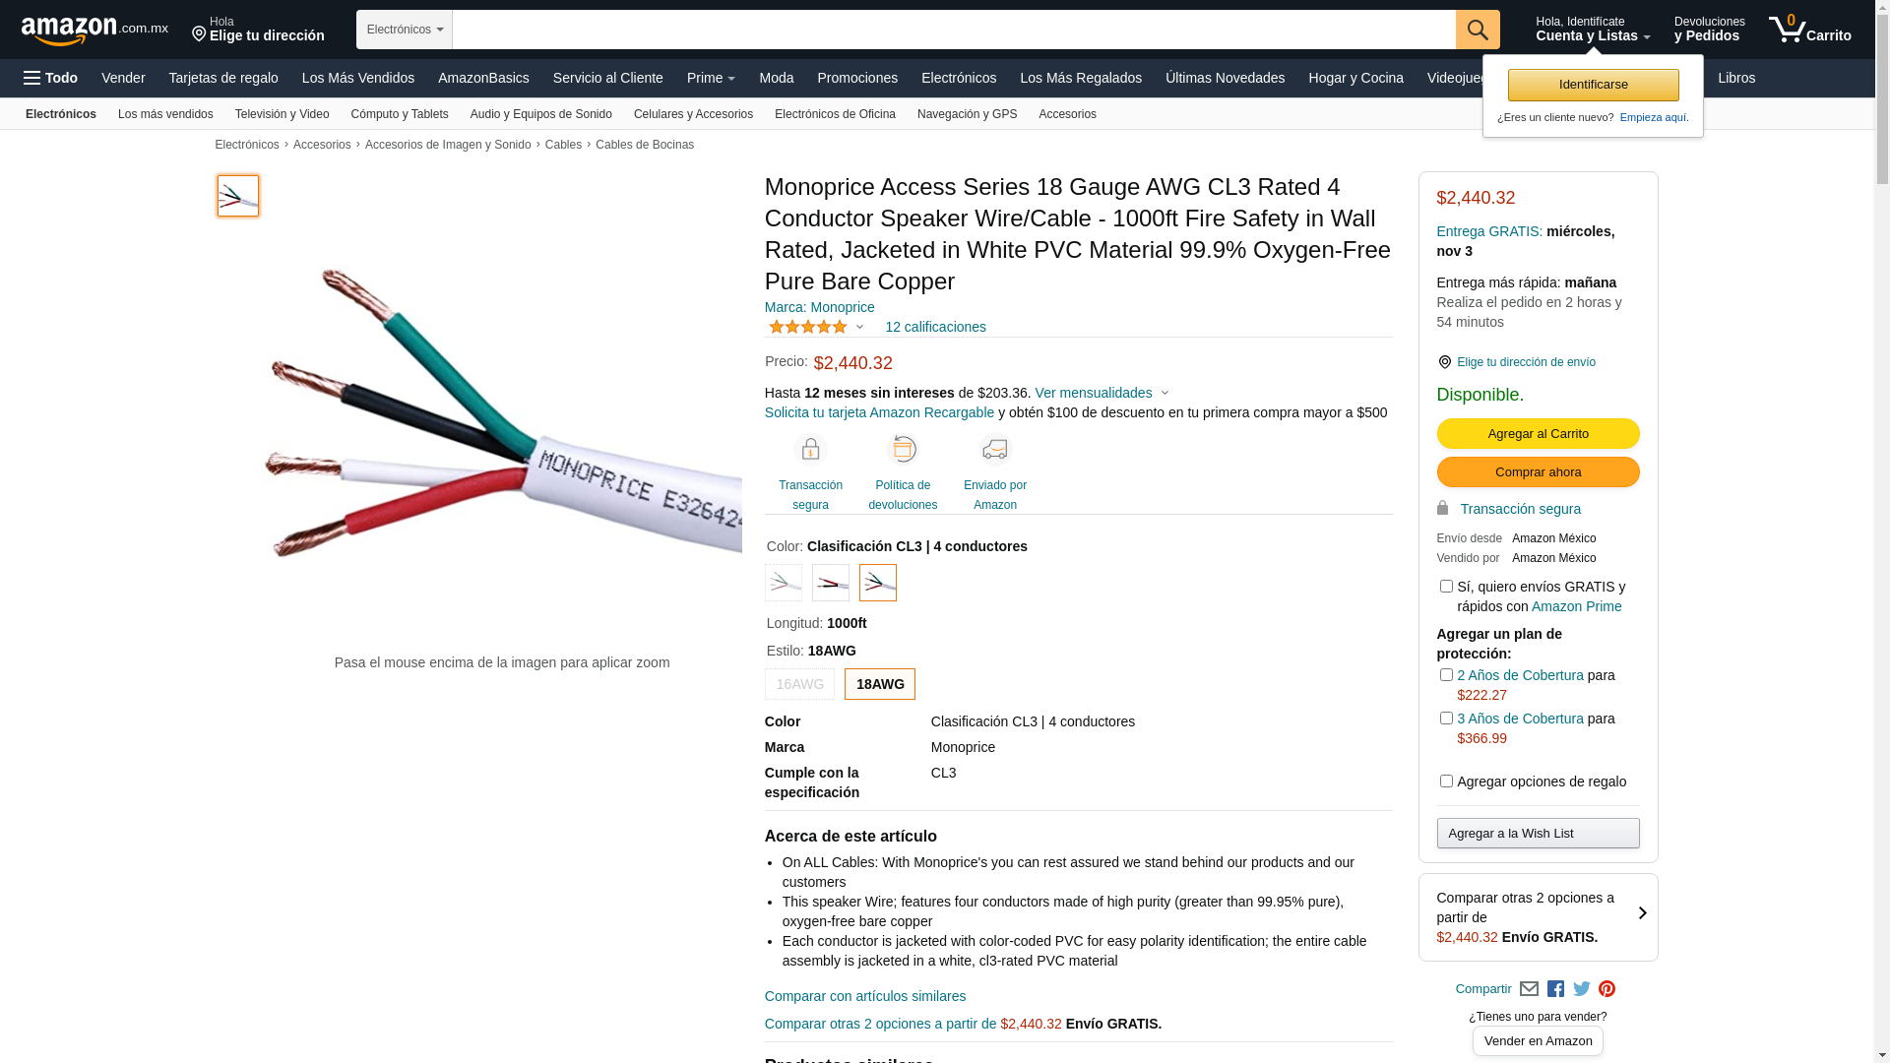Share on Pinterest icon
This screenshot has height=1063, width=1890.
pyautogui.click(x=1606, y=989)
